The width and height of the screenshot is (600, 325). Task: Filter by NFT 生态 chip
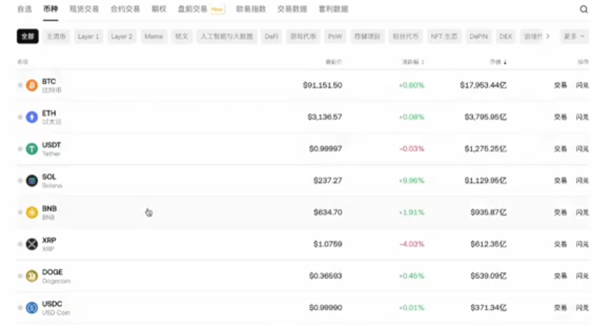point(444,36)
